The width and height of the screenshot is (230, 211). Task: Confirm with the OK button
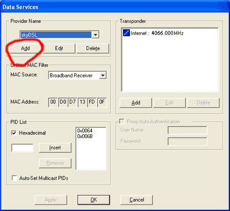click(94, 200)
